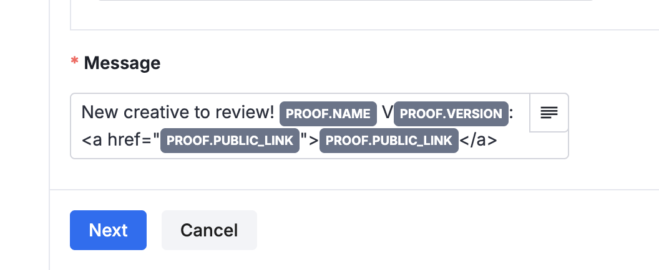Click the text-lines icon beside the Message field

549,113
